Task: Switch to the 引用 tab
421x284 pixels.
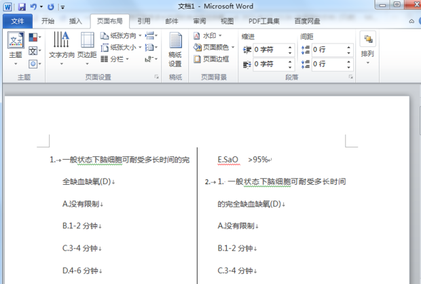Action: pos(144,21)
